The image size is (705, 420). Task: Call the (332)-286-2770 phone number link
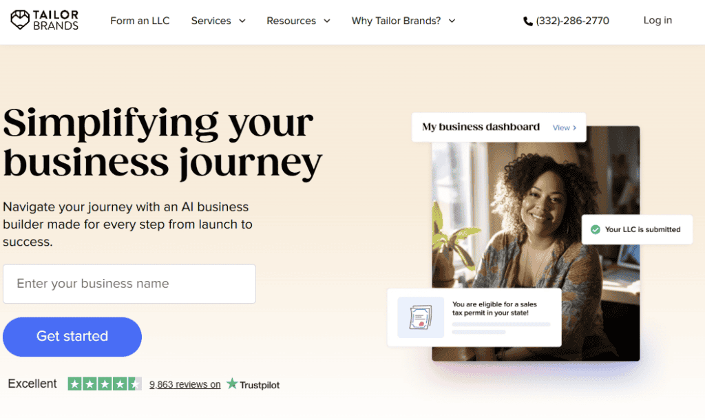(x=572, y=21)
